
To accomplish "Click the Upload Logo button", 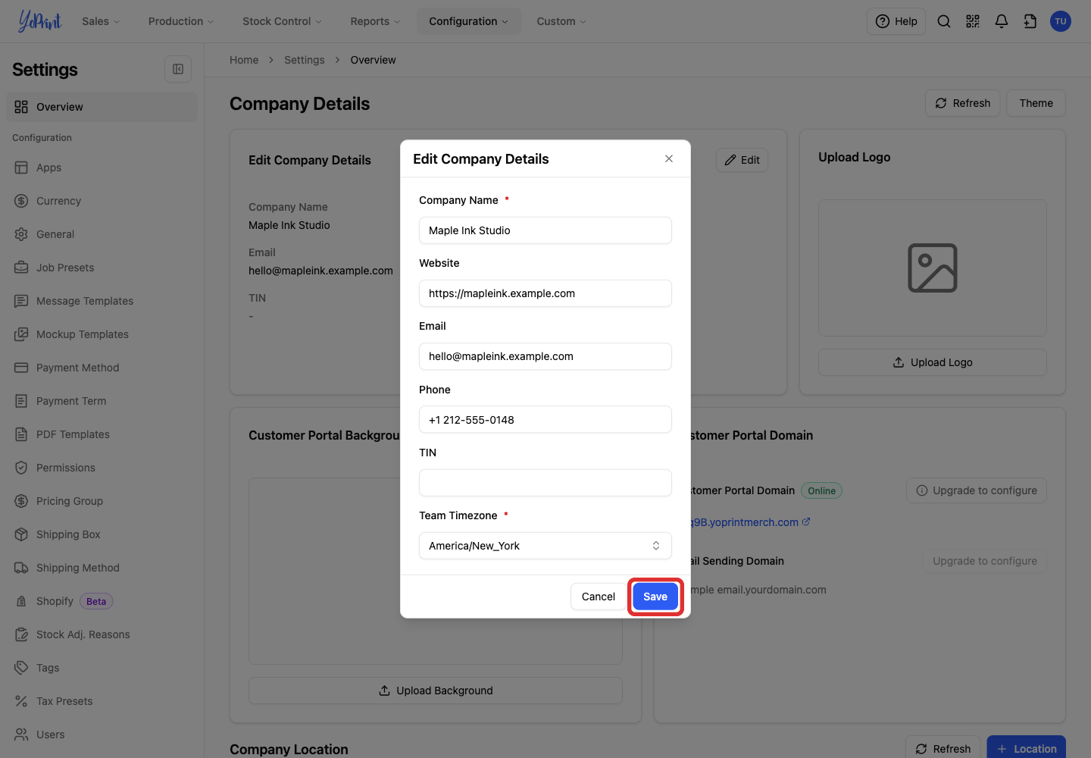I will [933, 362].
